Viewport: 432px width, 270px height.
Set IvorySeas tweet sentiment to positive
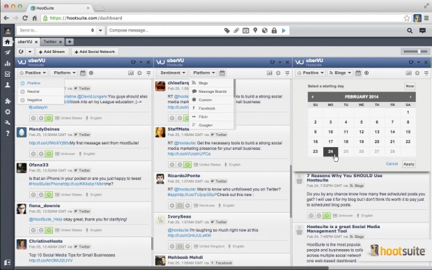click(x=187, y=246)
